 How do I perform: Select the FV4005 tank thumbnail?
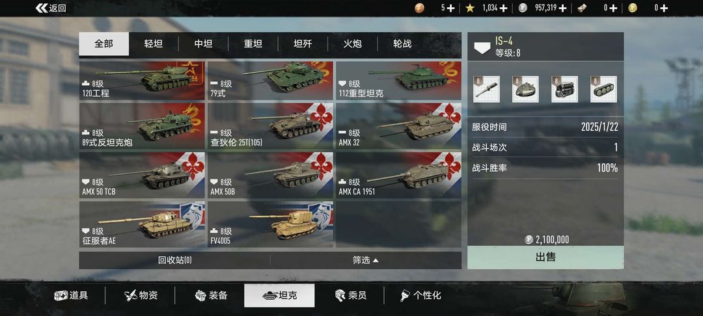[270, 224]
